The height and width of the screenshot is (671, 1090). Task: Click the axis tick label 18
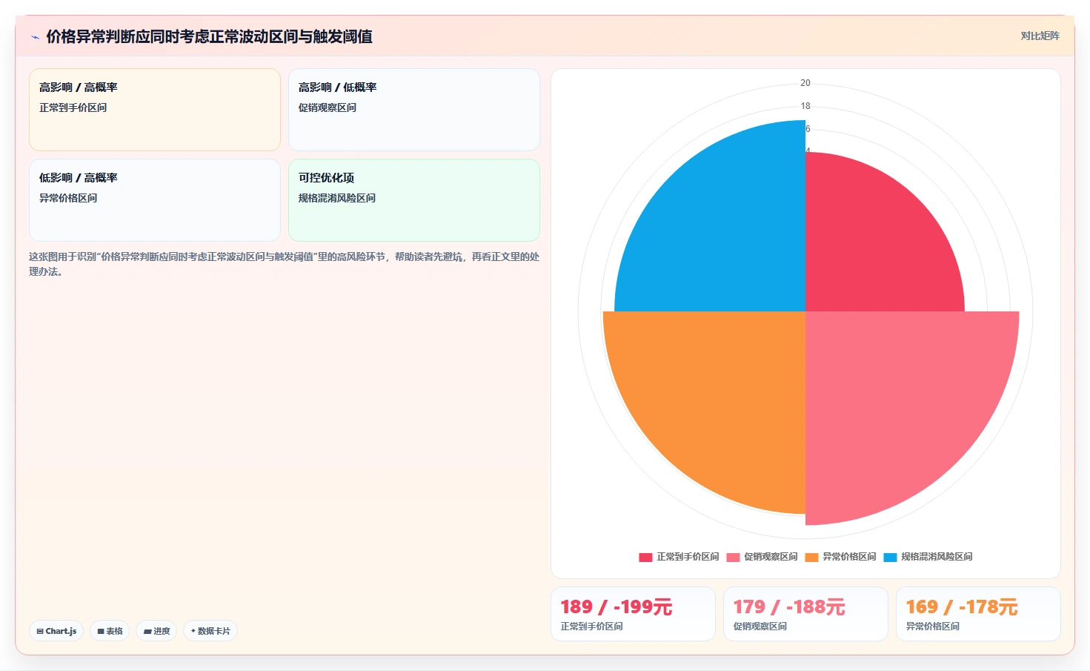click(805, 106)
